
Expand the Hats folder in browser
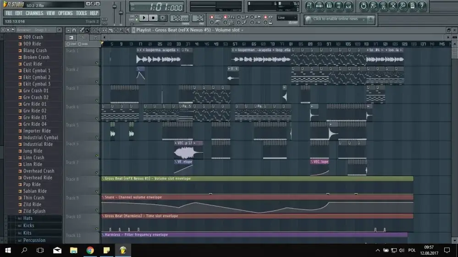[x=28, y=218]
